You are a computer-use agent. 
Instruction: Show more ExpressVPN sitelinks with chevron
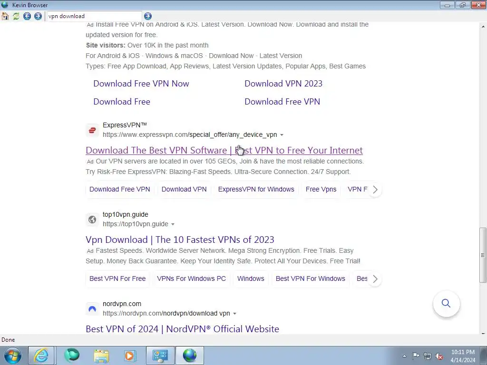pos(375,189)
